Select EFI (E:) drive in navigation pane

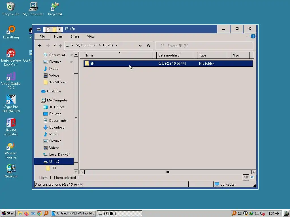54,161
